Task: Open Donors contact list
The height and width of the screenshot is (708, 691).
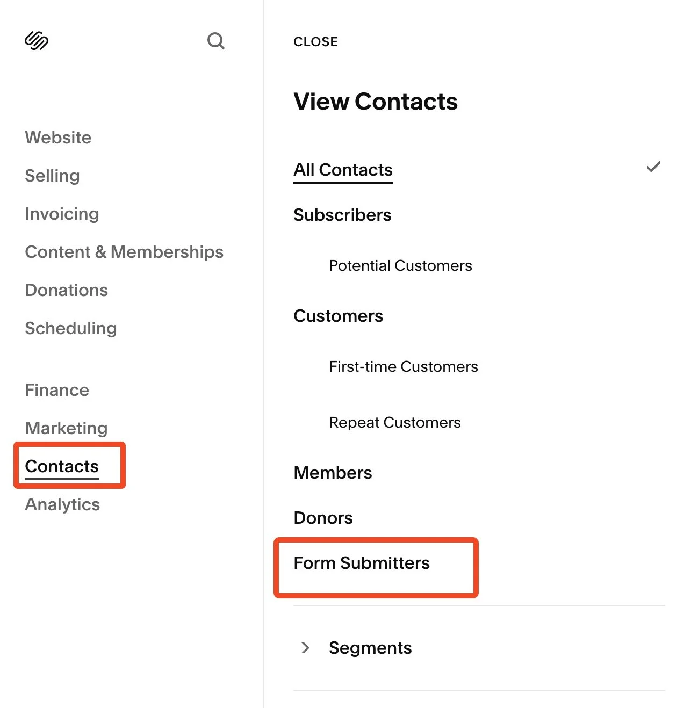Action: point(323,518)
